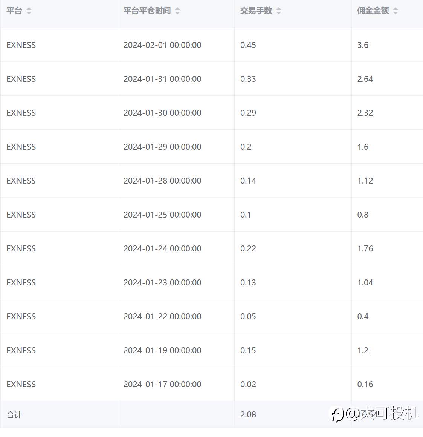Screen dimensions: 423x437
Task: Select the EXNESS row dated 2024-01-28
Action: point(212,181)
